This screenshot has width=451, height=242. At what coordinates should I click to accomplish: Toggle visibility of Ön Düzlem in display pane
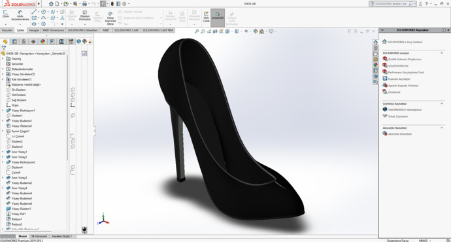pos(73,90)
